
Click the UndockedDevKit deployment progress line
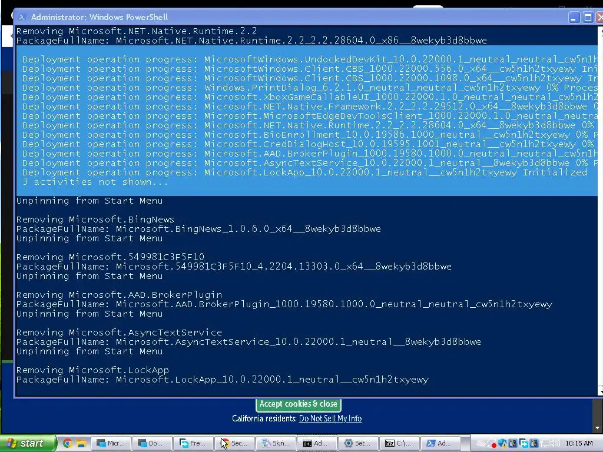click(310, 59)
